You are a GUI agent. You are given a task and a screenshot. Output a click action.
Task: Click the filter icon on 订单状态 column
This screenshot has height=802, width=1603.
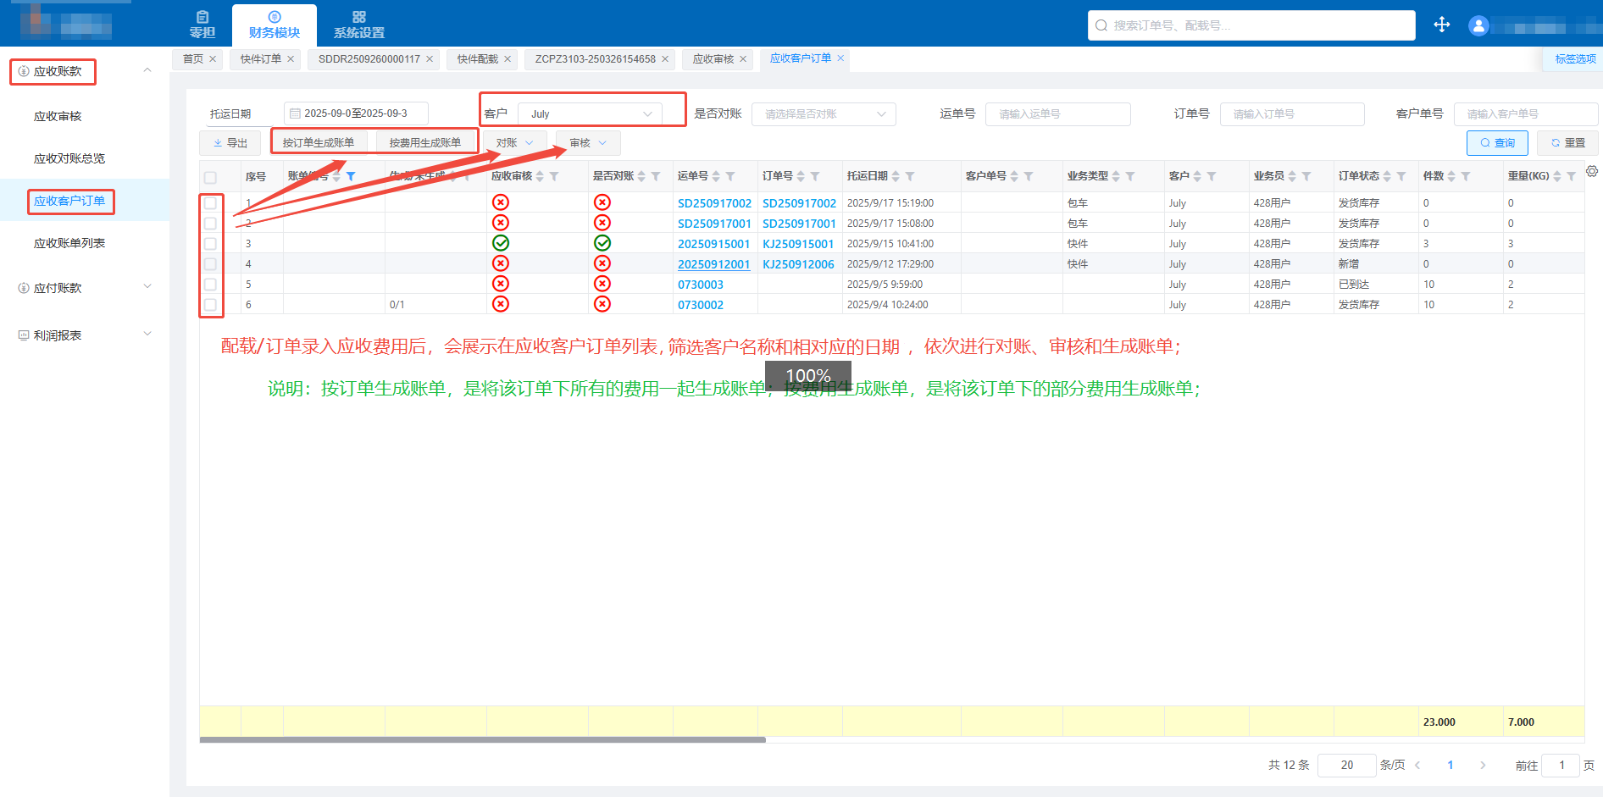coord(1401,176)
